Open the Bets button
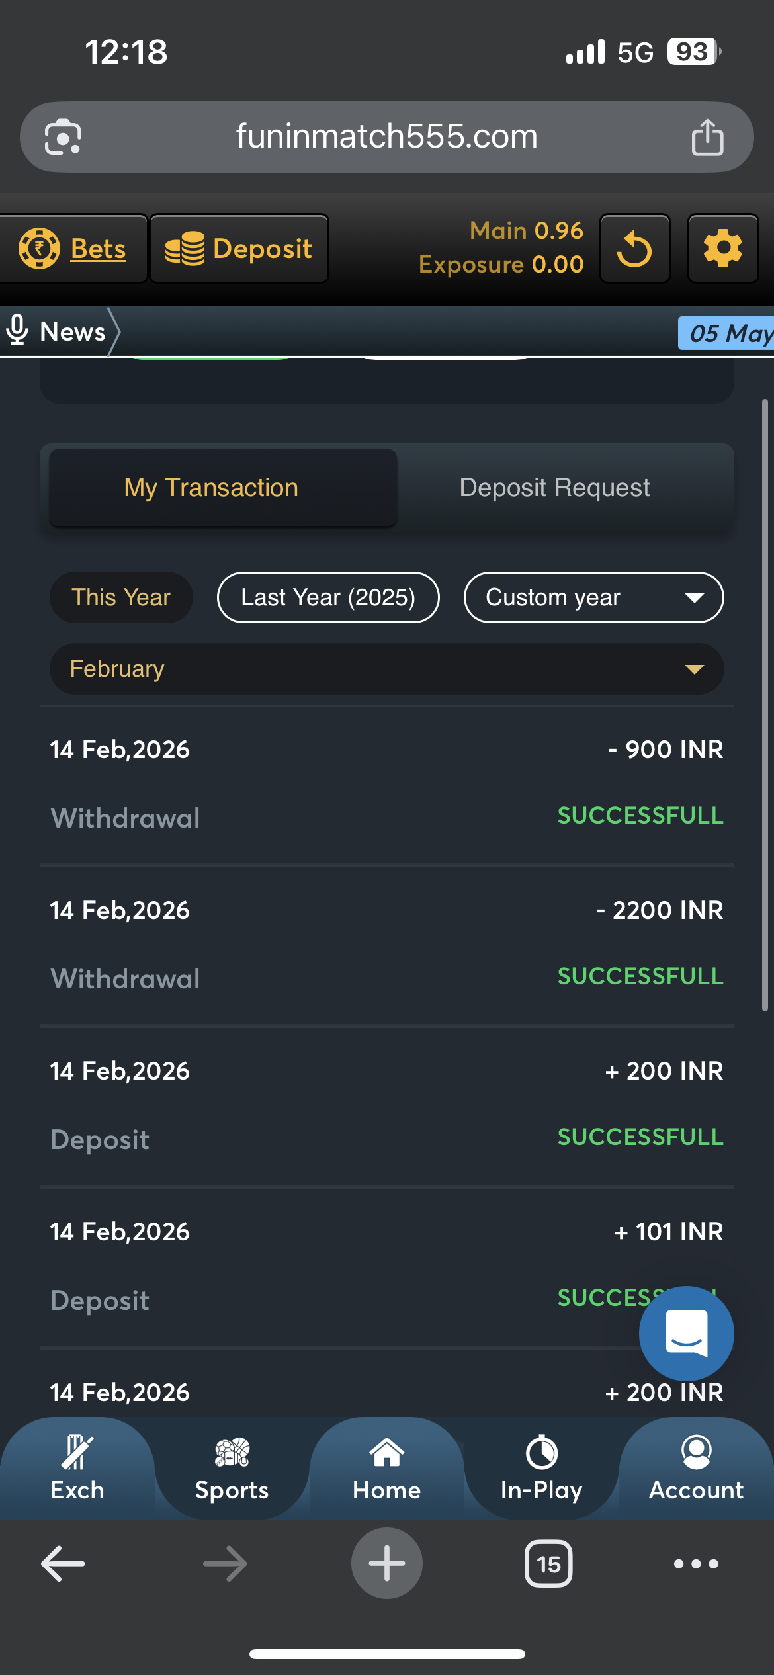This screenshot has height=1675, width=774. (73, 249)
